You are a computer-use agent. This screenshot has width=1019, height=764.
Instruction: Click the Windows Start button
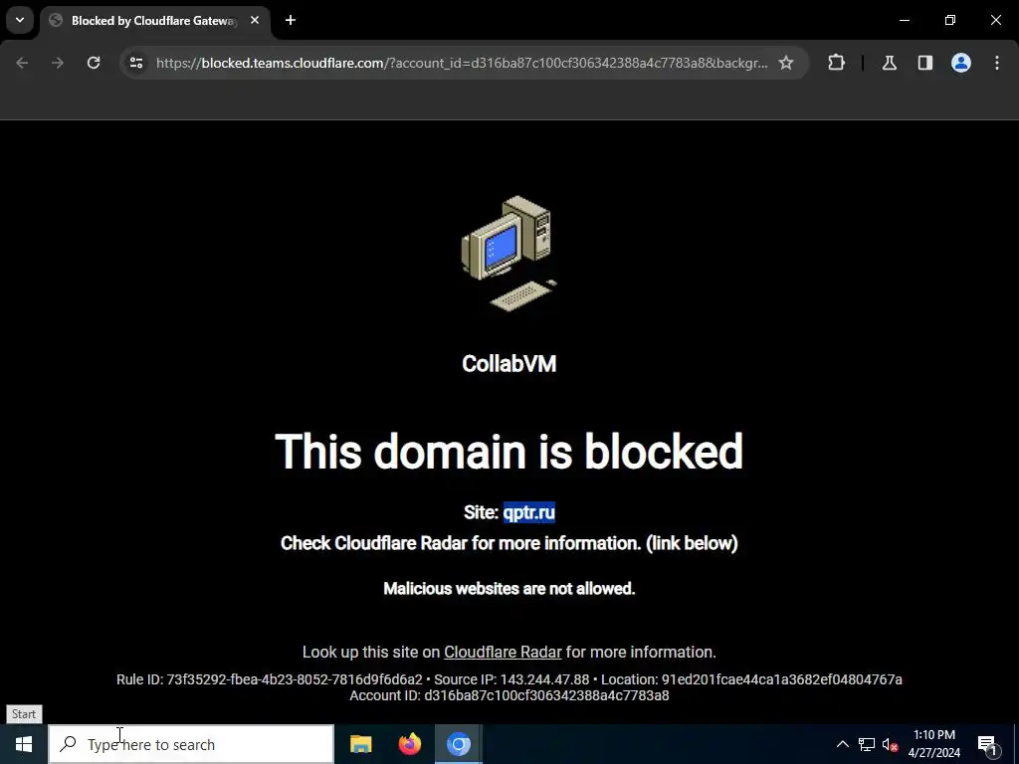point(24,744)
